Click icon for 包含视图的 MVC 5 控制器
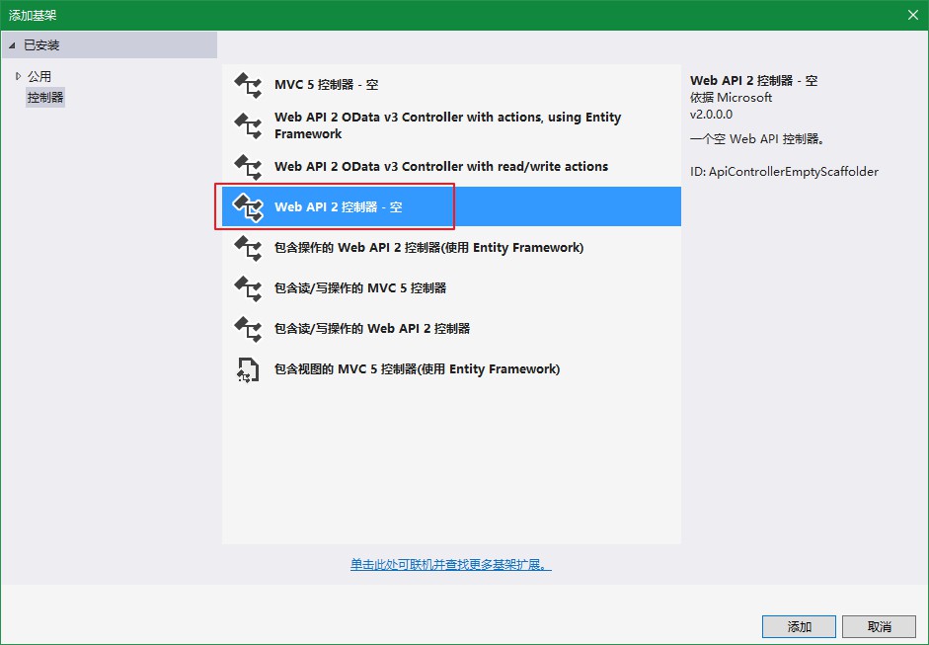The width and height of the screenshot is (929, 645). click(247, 369)
